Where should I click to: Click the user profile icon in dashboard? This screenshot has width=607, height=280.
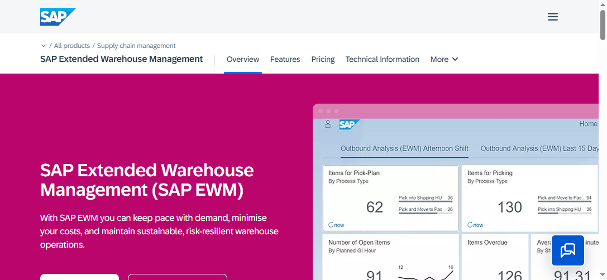click(x=327, y=124)
